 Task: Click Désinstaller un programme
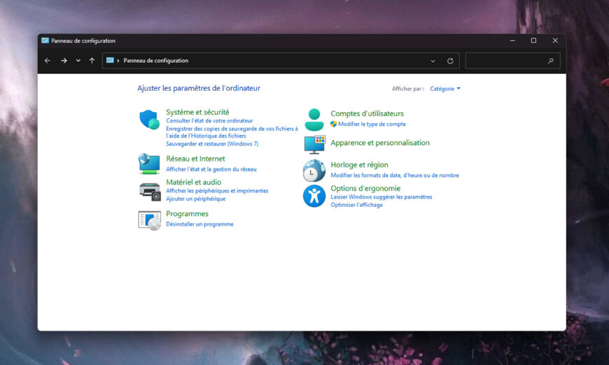(199, 224)
